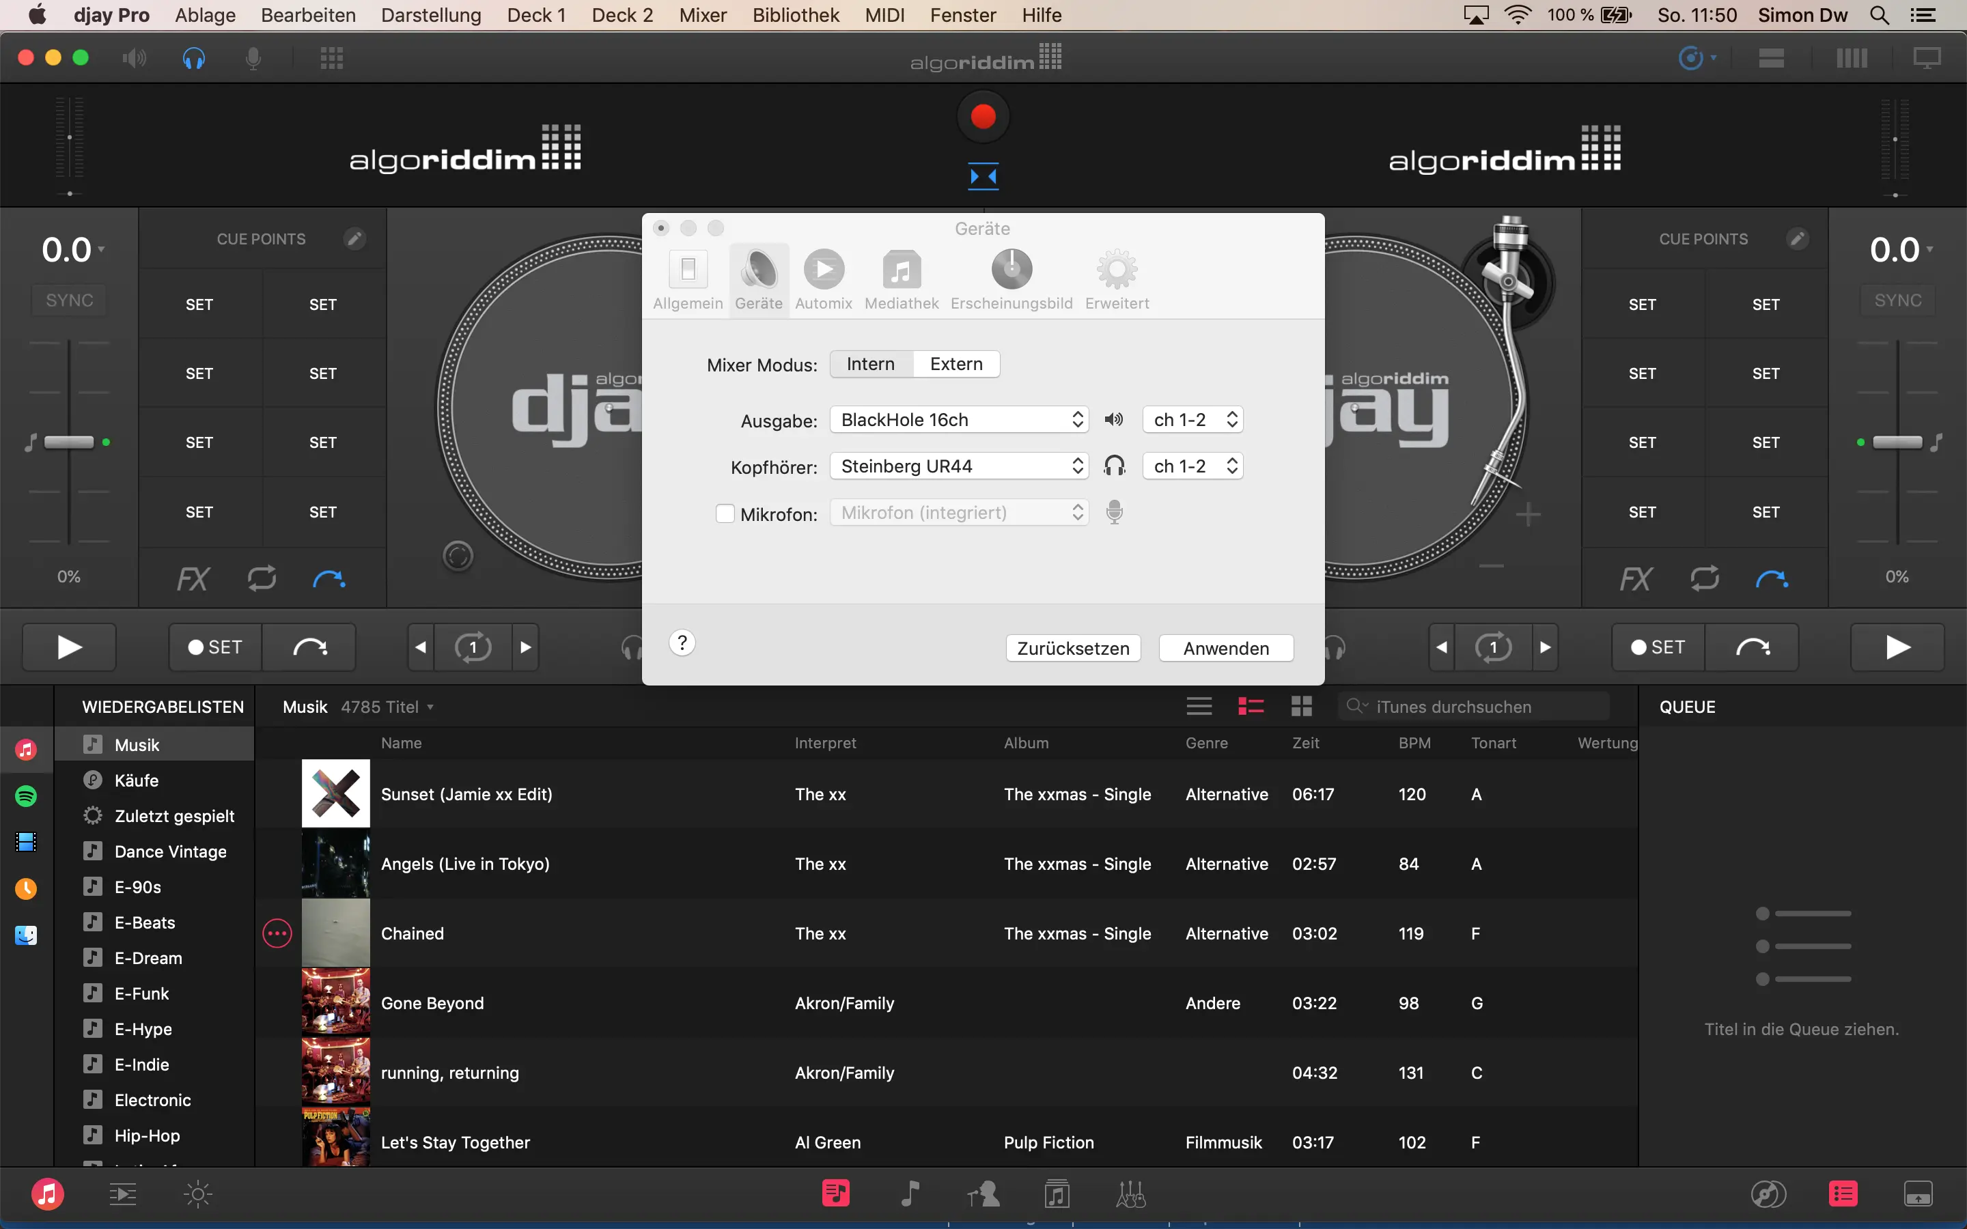Click left deck FX icon
This screenshot has width=1967, height=1229.
tap(193, 579)
